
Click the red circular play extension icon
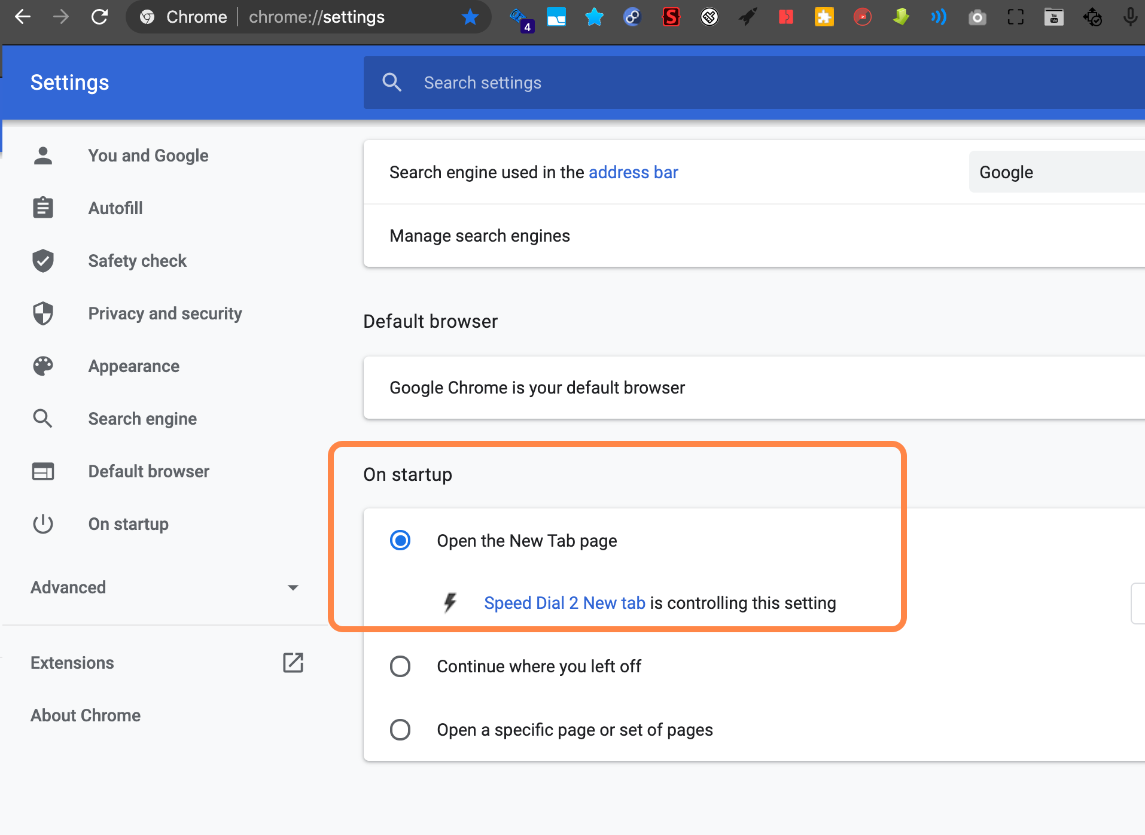863,17
